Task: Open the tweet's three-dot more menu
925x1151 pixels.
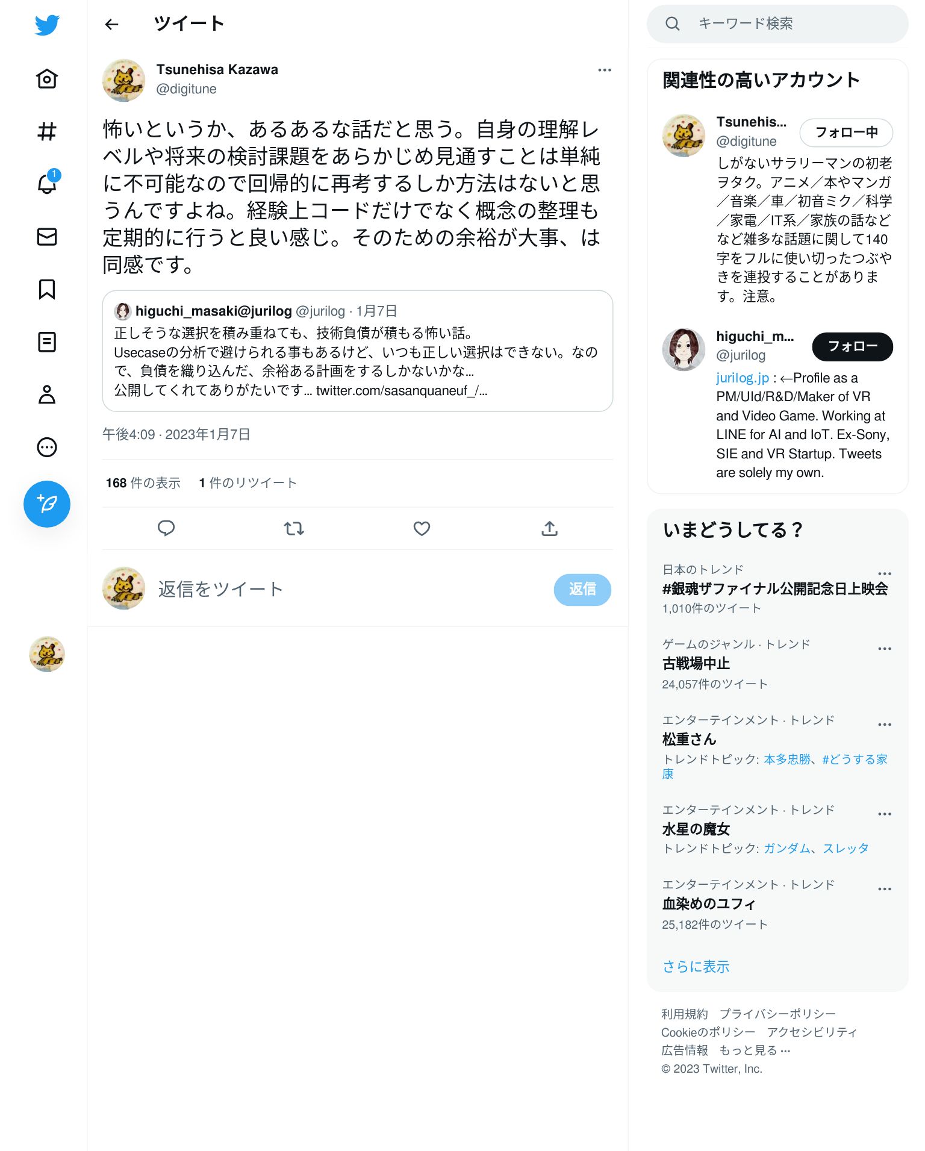Action: click(605, 70)
